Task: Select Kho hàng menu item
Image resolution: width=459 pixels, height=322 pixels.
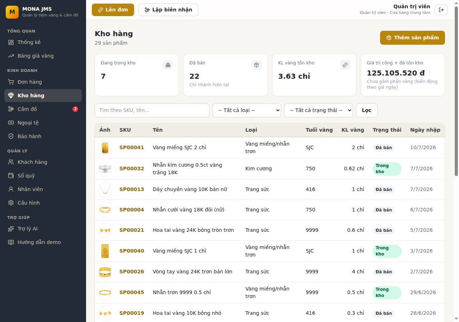Action: tap(43, 96)
